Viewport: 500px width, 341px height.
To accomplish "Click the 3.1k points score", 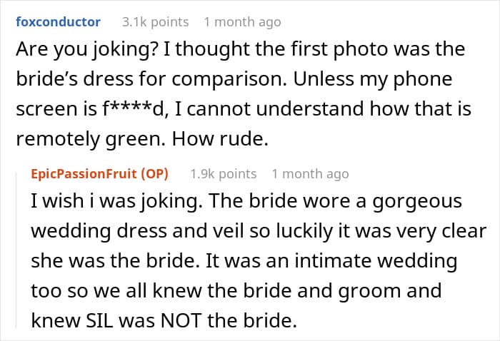I will (155, 22).
